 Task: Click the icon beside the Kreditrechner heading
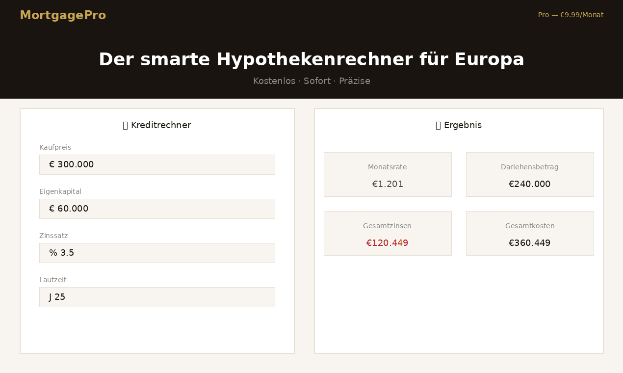[125, 125]
